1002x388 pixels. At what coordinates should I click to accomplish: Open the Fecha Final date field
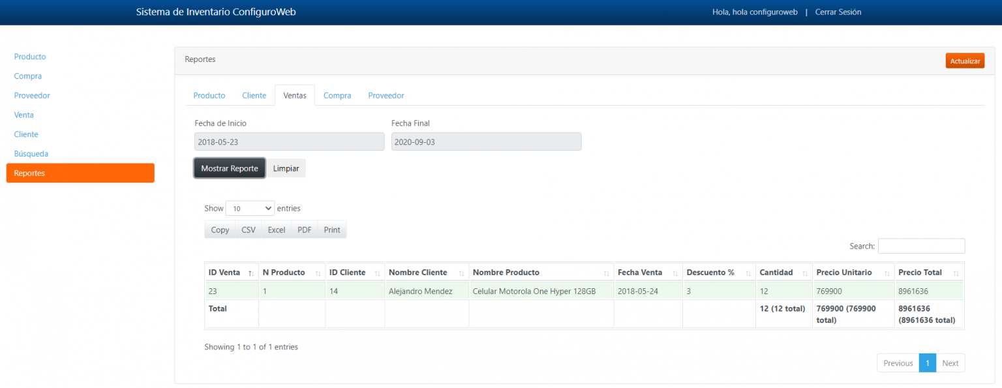click(x=486, y=142)
